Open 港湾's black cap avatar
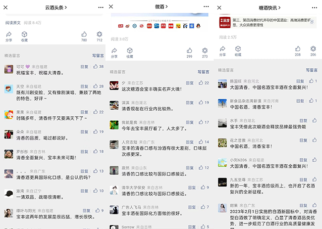This screenshot has height=229, width=322. 8,193
